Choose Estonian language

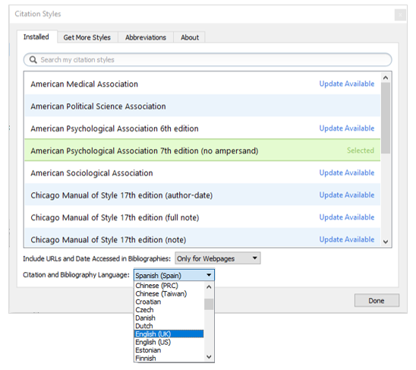point(169,350)
